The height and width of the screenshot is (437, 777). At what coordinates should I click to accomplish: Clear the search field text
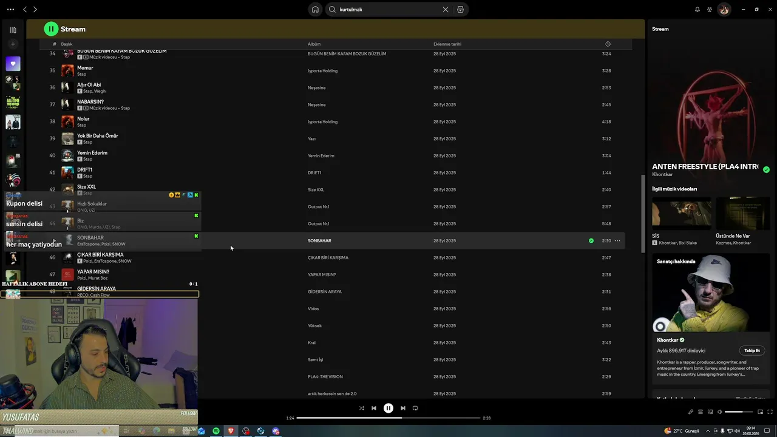445,10
